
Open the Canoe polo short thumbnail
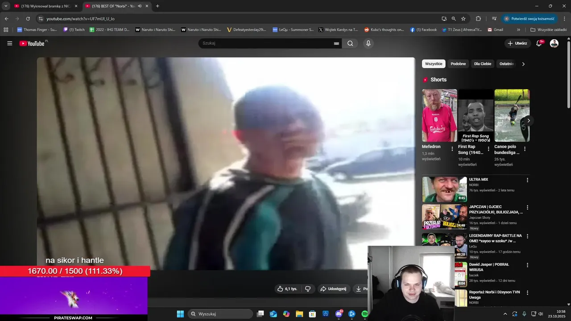pos(512,115)
